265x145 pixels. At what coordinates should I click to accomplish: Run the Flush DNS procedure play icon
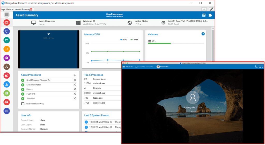click(x=23, y=94)
